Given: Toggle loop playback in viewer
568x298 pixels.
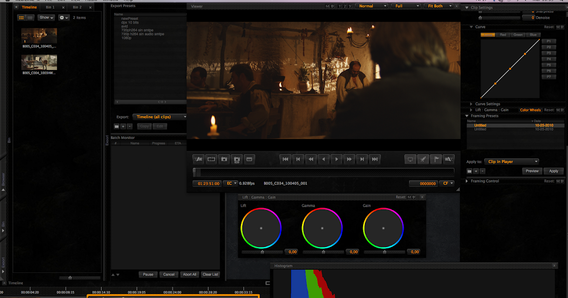Looking at the screenshot, I should click(211, 159).
